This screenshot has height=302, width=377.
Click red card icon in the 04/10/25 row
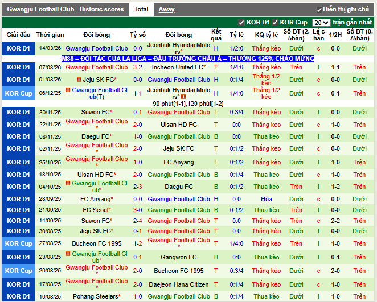(68, 183)
